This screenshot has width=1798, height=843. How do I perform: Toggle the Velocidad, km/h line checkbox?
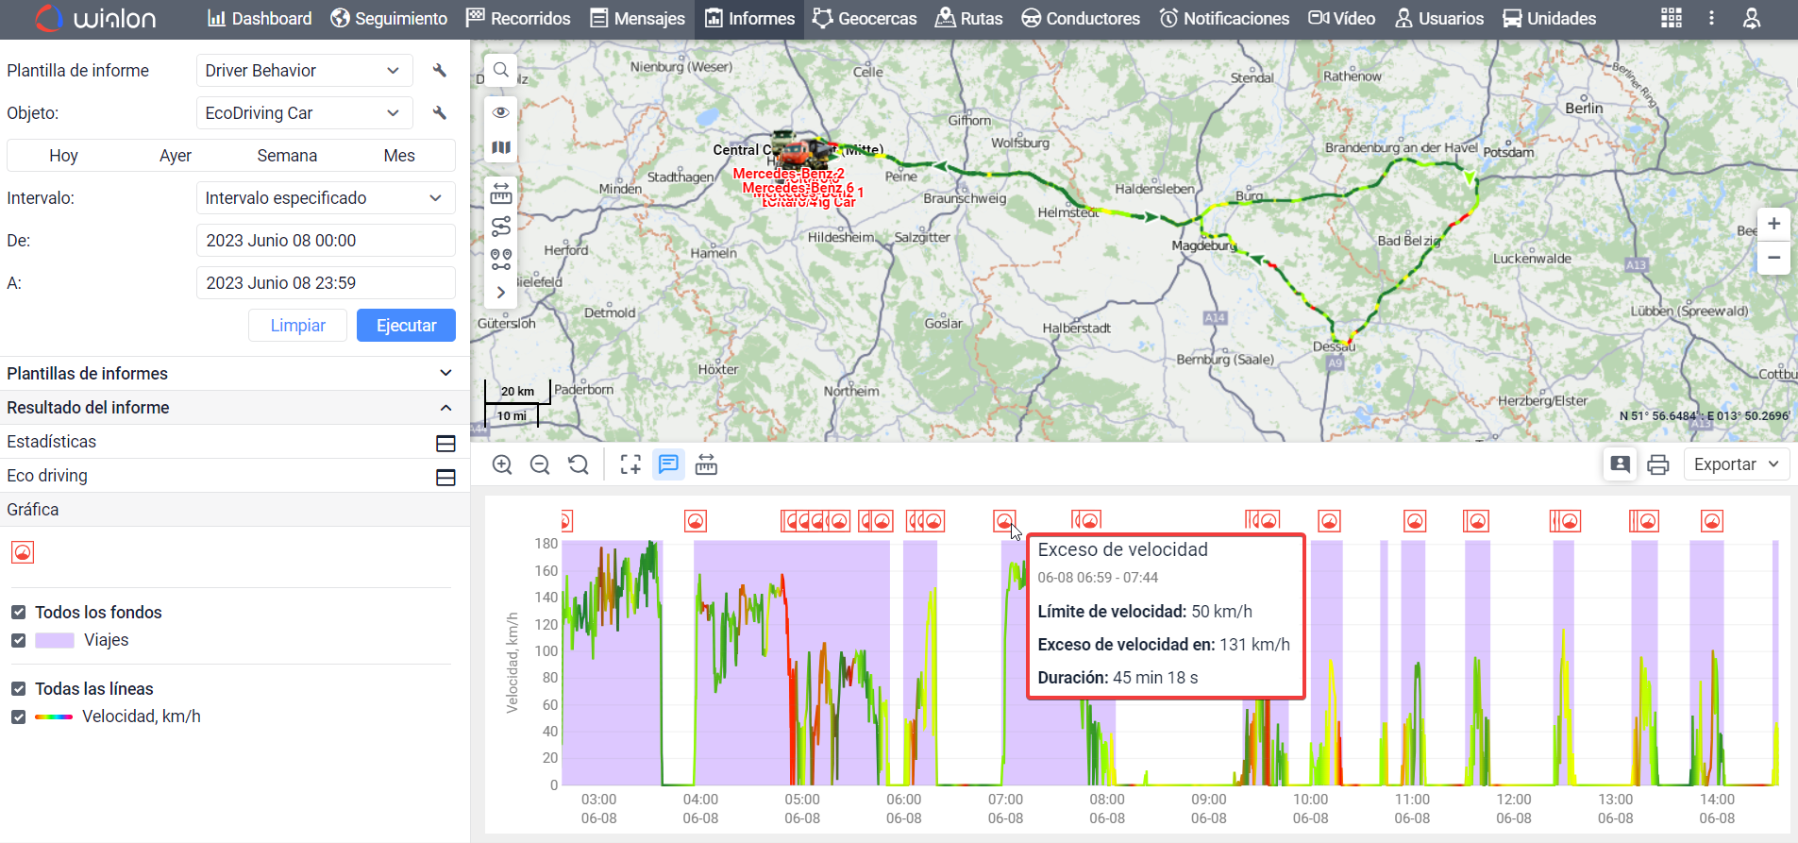pyautogui.click(x=18, y=717)
